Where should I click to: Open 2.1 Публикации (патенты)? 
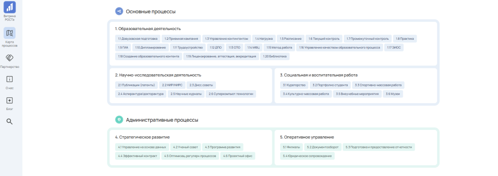pyautogui.click(x=136, y=85)
